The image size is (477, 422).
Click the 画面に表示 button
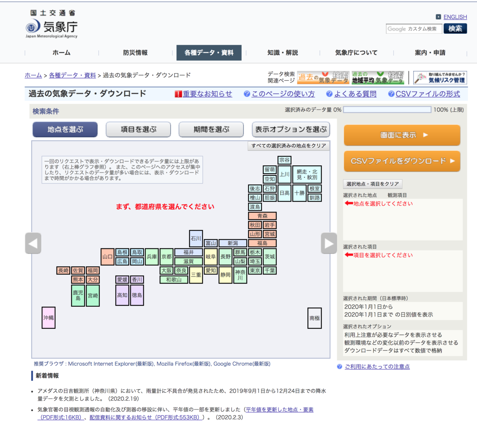point(401,135)
